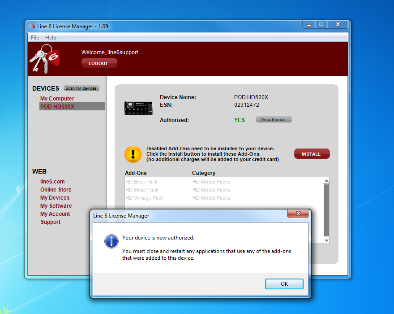Open the File menu
Screen dimensions: 394x314
pos(35,38)
